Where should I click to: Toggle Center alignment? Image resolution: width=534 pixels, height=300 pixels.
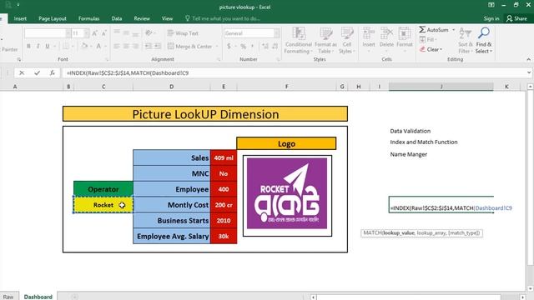point(126,46)
